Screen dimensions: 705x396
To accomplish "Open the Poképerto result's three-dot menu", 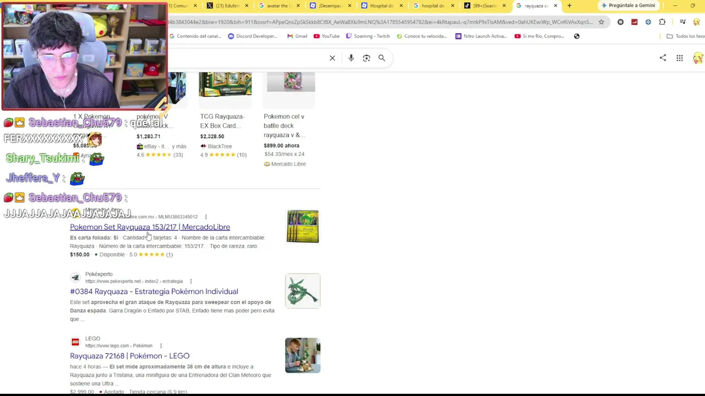I will [191, 282].
